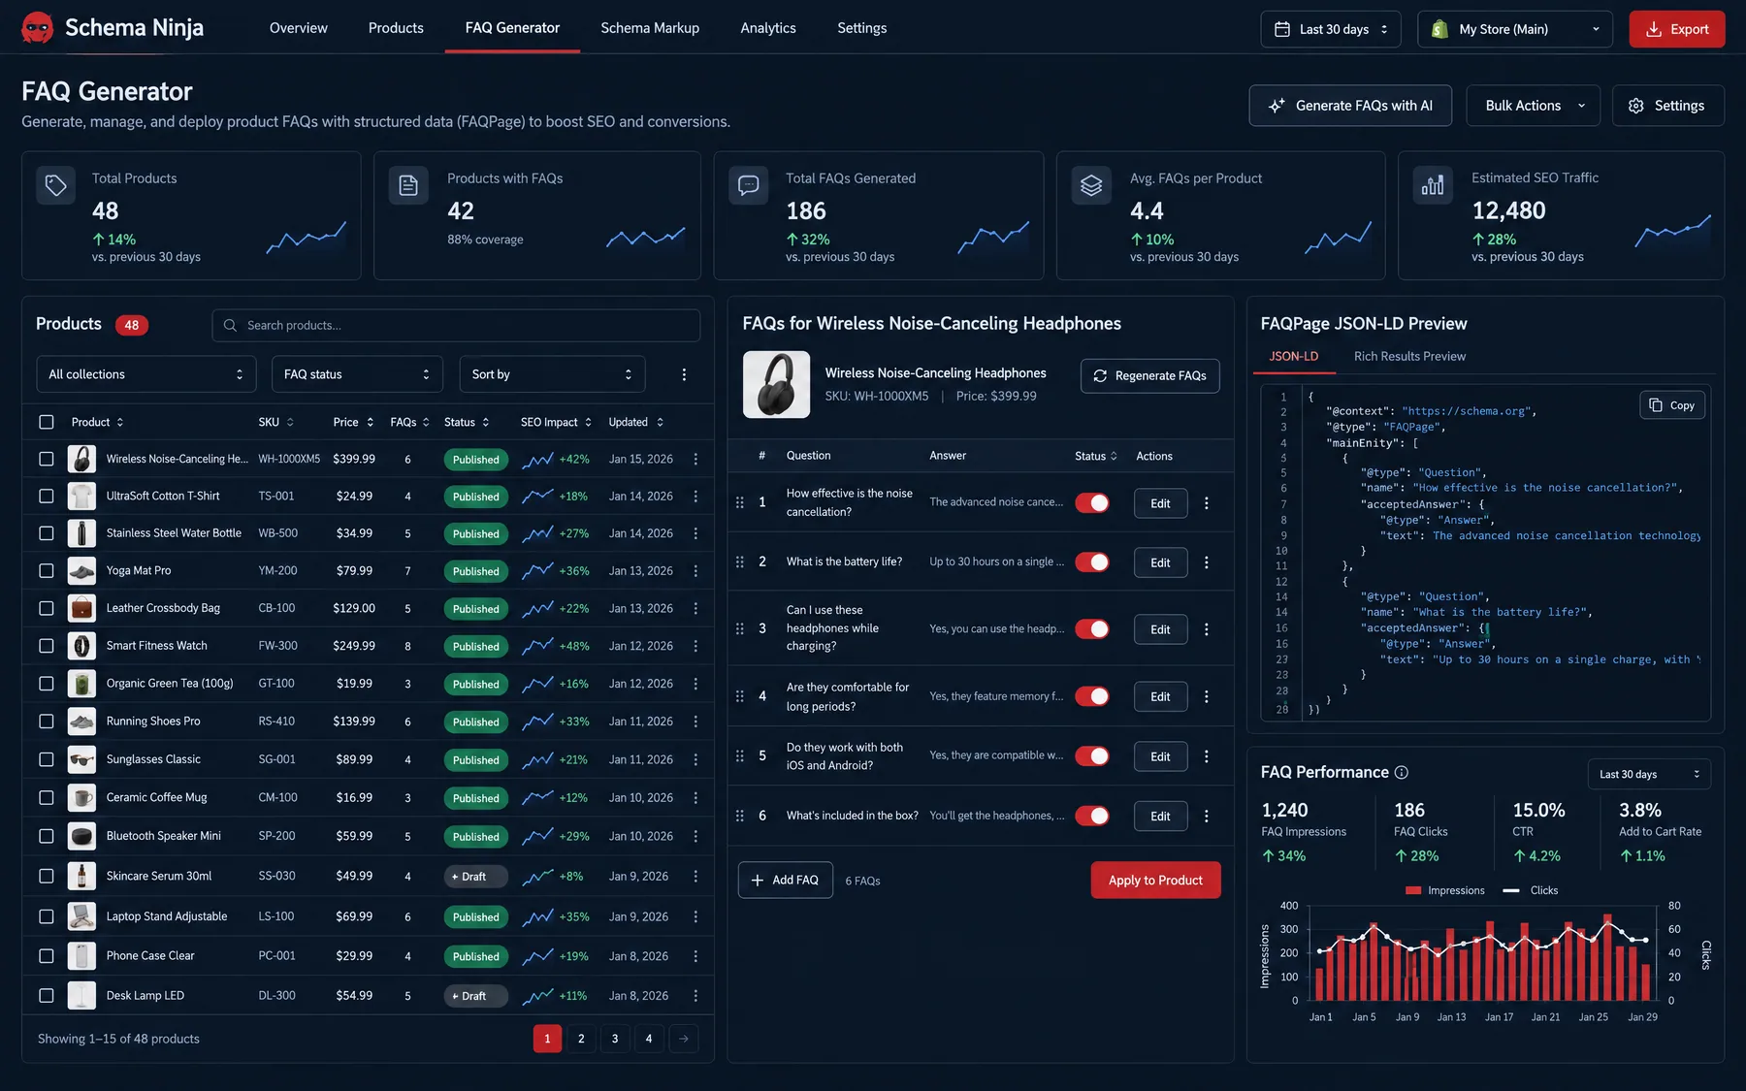Open products filter options three-dot menu

[684, 374]
